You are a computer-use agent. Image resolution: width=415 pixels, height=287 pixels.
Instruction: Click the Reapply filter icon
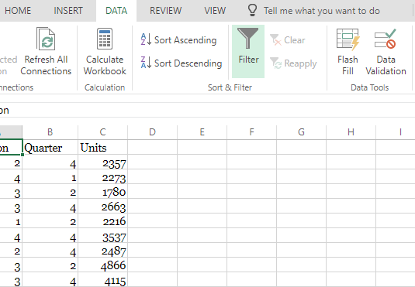(275, 63)
